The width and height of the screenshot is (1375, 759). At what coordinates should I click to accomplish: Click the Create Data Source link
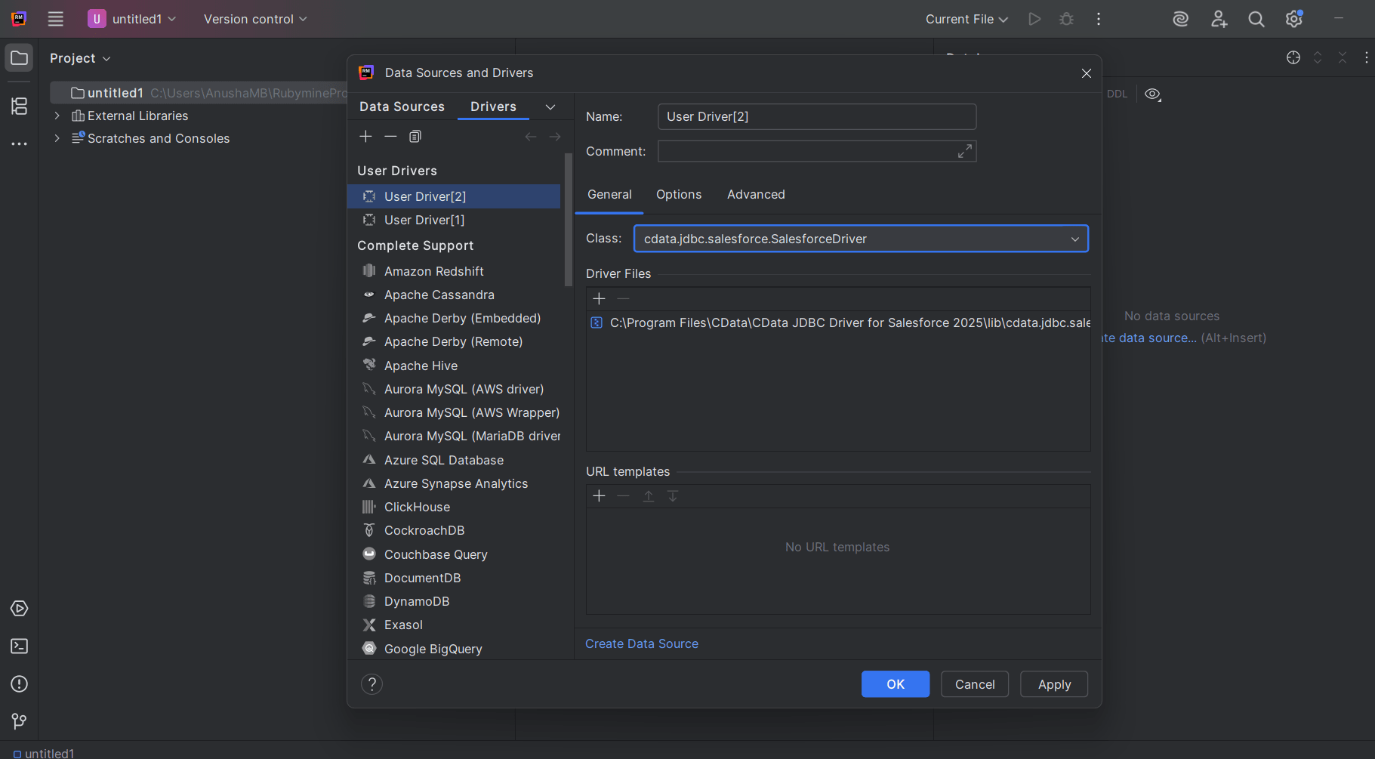point(641,643)
